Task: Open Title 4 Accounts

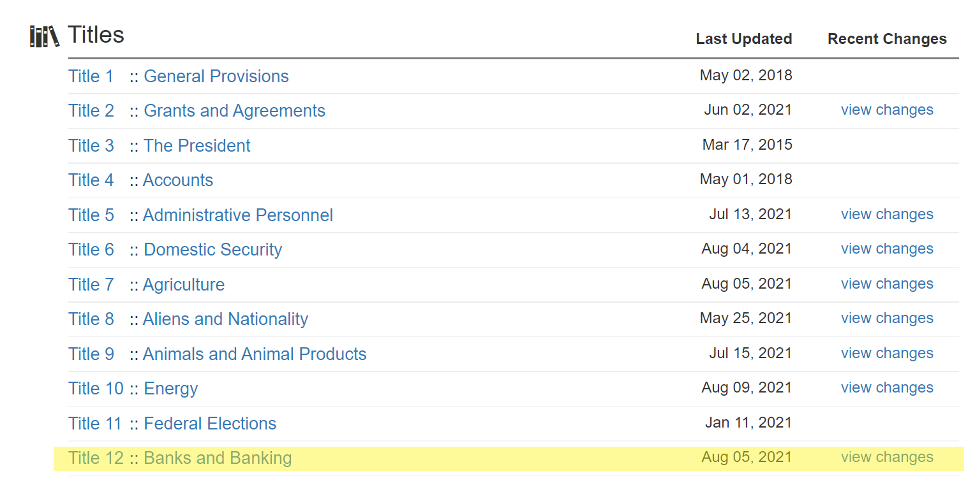Action: 140,180
